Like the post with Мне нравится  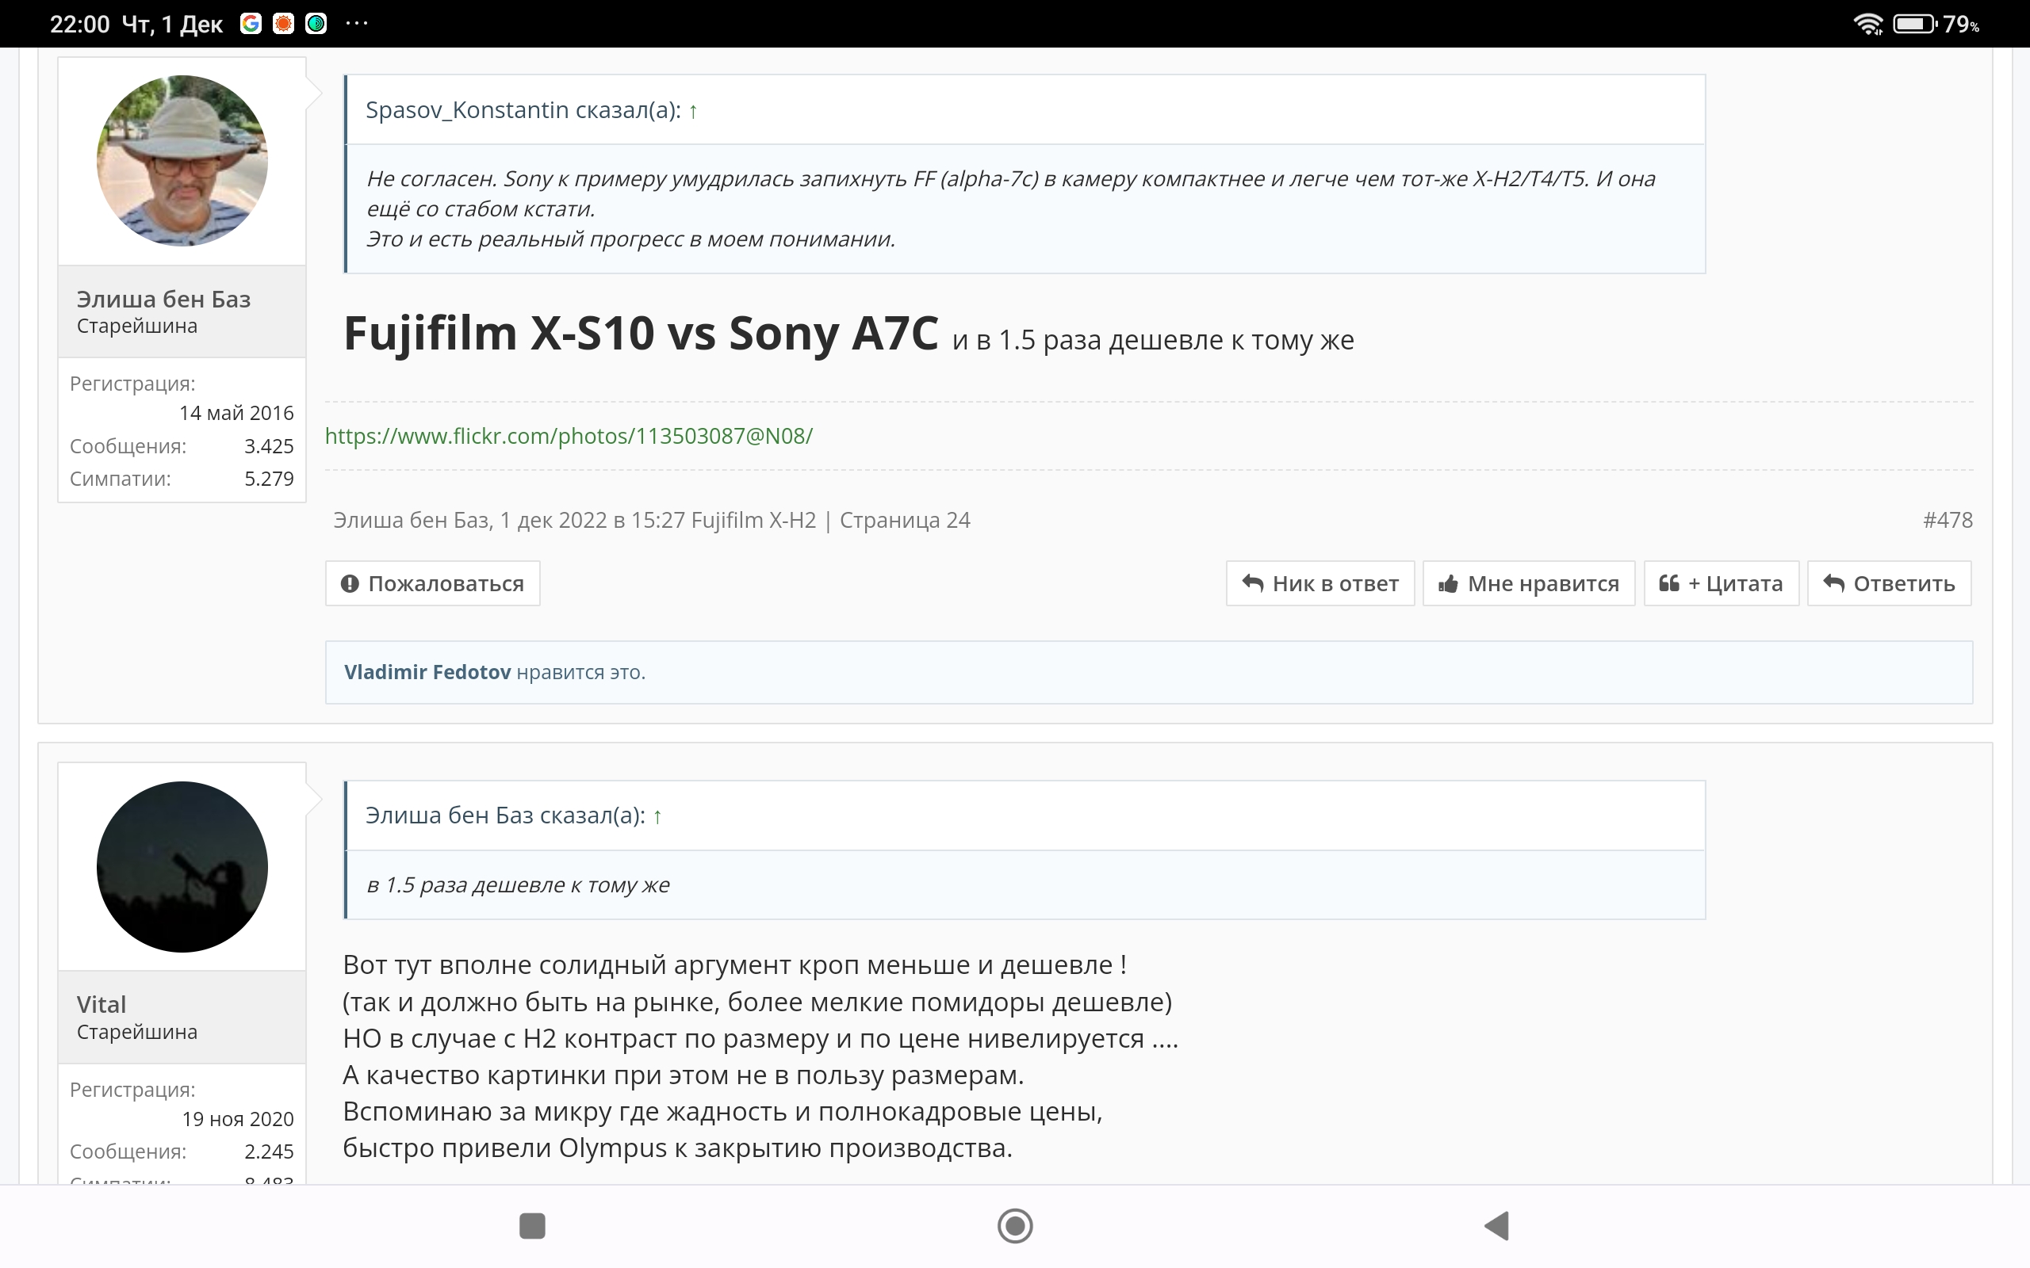pos(1529,584)
